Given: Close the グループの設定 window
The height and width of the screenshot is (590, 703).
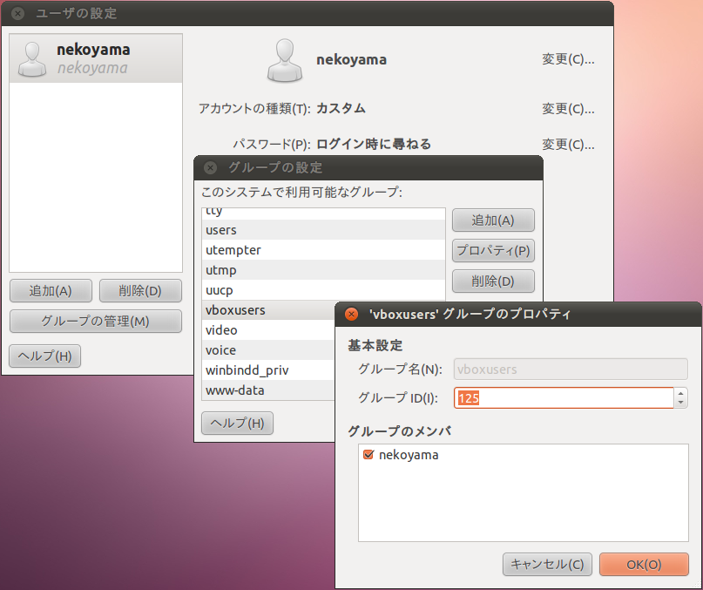Looking at the screenshot, I should (210, 168).
